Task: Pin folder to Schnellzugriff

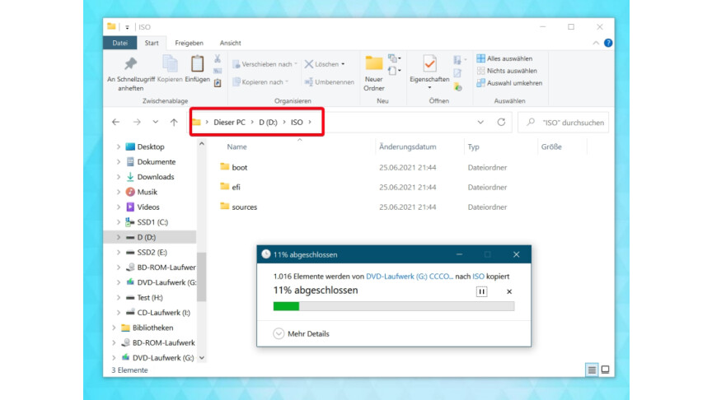Action: pyautogui.click(x=131, y=73)
